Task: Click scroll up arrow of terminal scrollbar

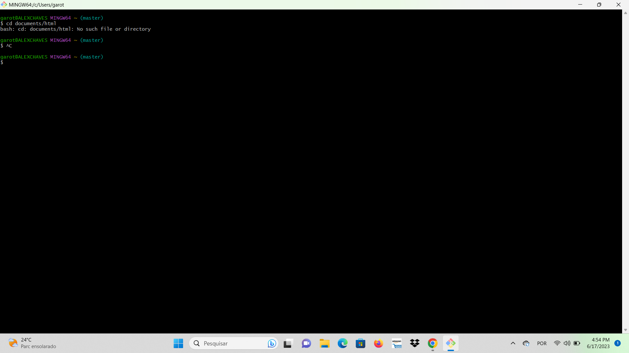Action: tap(625, 13)
